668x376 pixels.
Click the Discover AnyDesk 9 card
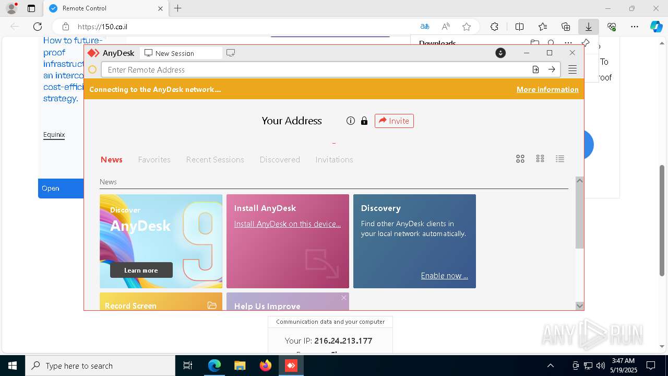pyautogui.click(x=161, y=241)
